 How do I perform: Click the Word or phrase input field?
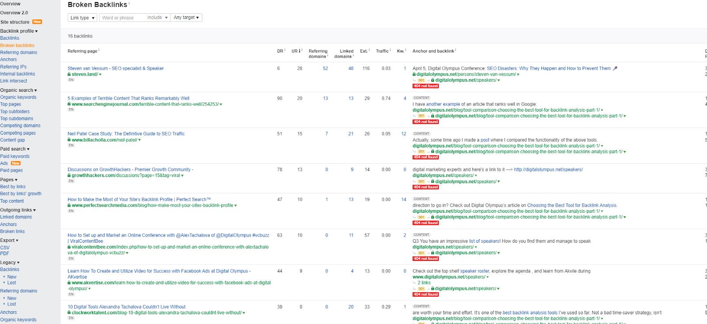click(121, 18)
